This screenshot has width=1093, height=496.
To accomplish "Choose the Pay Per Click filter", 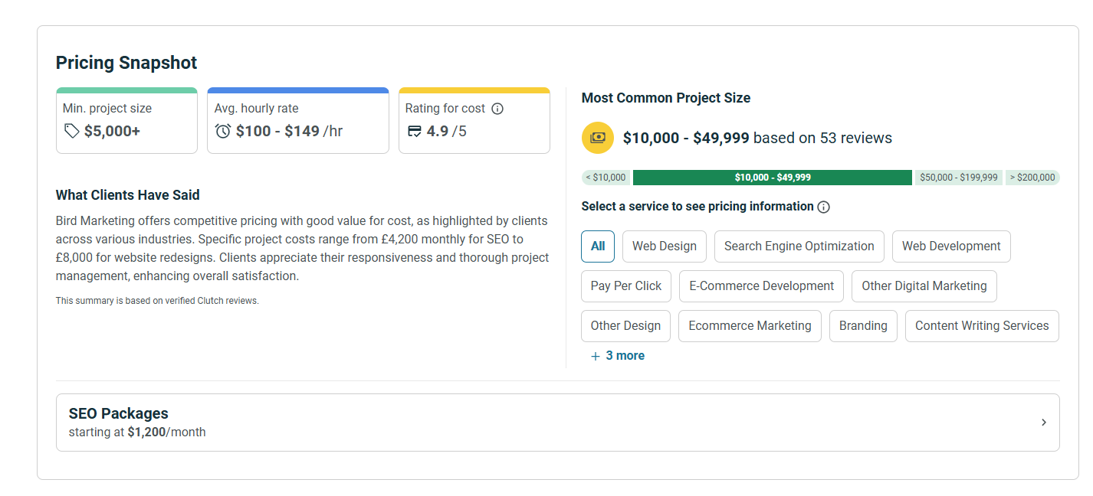I will tap(626, 286).
